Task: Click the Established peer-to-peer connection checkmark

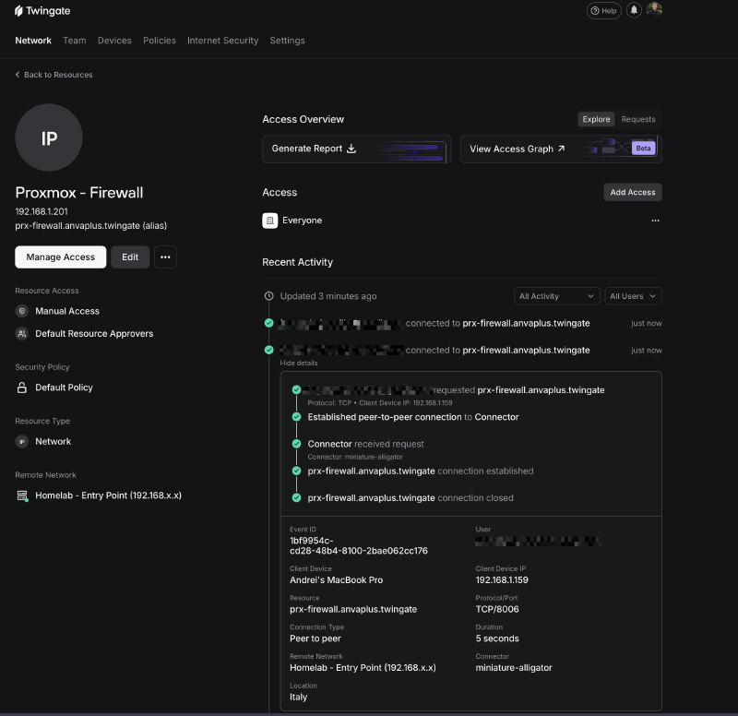Action: coord(296,417)
